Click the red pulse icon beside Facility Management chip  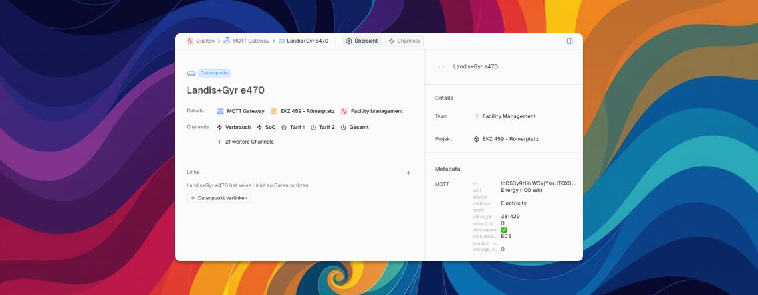344,111
